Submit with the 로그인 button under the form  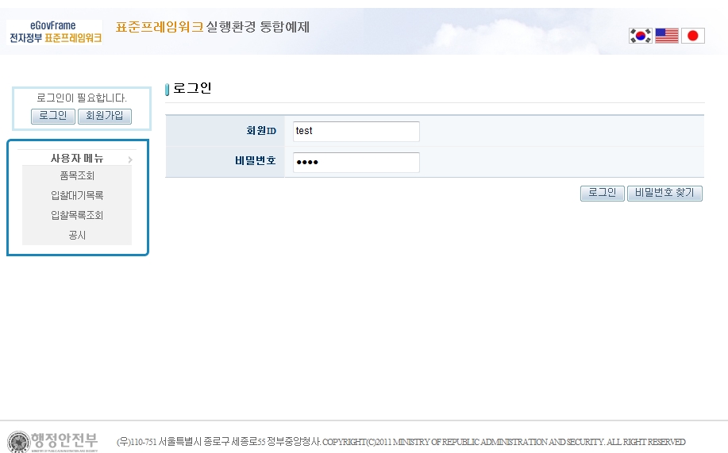(x=602, y=193)
